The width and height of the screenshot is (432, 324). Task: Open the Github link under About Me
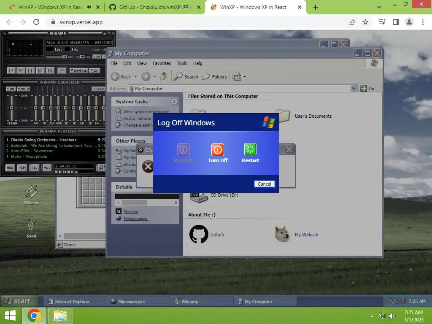[217, 235]
